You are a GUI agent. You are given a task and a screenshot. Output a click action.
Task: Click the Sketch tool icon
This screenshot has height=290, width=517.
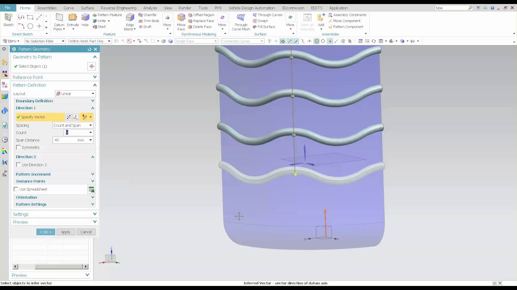(x=8, y=19)
